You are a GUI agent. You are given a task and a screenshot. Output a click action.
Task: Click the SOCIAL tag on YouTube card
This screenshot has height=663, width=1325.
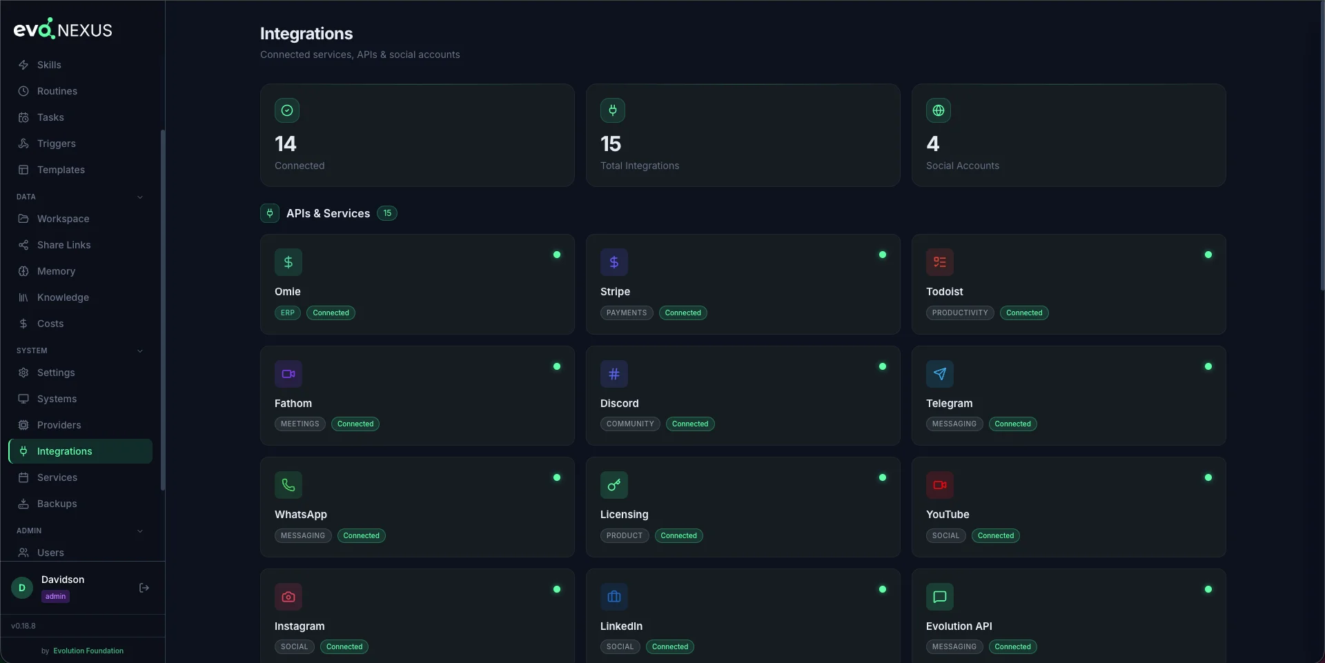pos(945,535)
